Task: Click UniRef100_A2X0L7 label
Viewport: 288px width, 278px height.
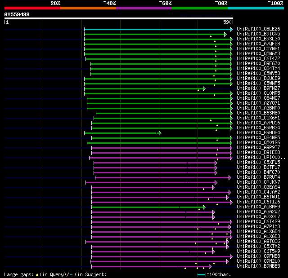Action: 258,217
